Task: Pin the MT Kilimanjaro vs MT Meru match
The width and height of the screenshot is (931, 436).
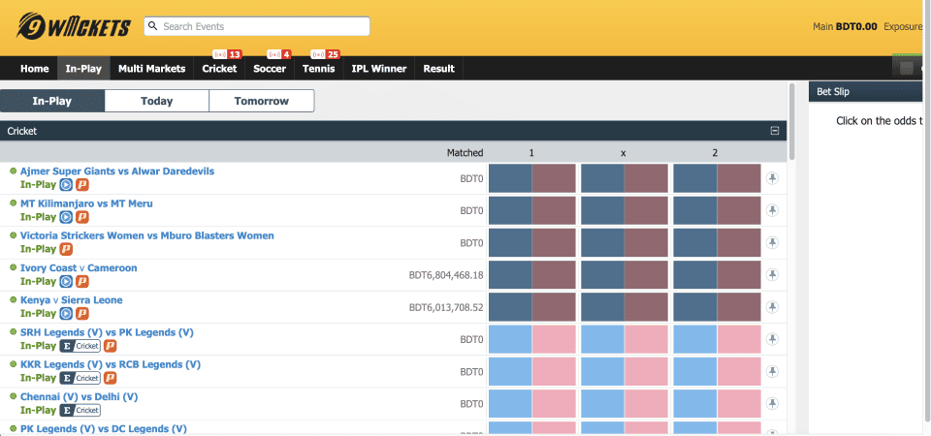Action: [x=772, y=210]
